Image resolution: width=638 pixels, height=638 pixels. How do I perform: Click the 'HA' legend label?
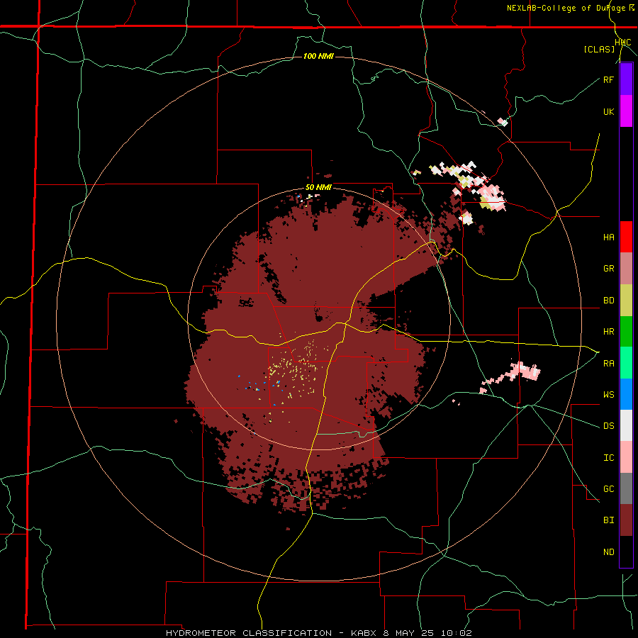pos(608,237)
